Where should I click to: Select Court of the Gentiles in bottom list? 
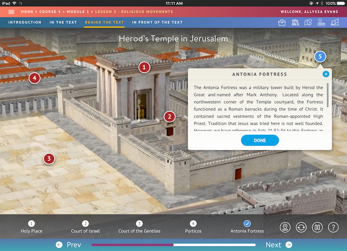[x=139, y=227]
